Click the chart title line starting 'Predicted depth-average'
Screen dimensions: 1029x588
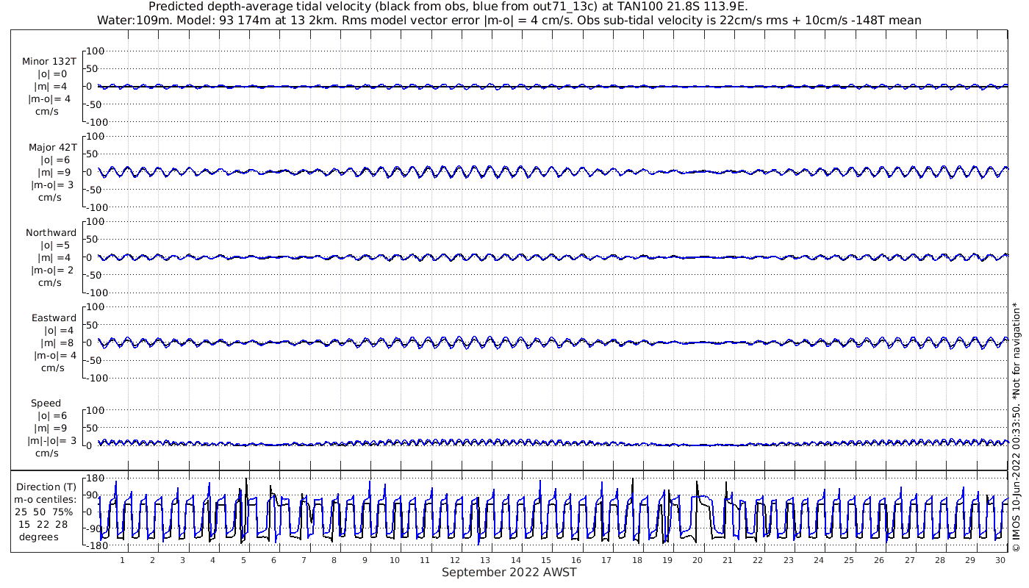(448, 7)
